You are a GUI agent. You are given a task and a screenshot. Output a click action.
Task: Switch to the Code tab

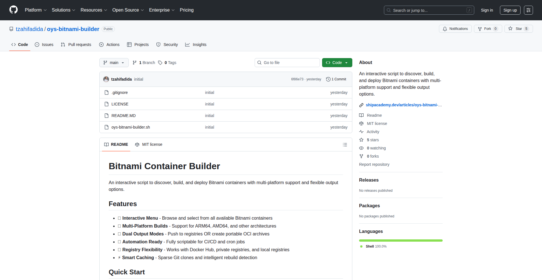pyautogui.click(x=20, y=45)
